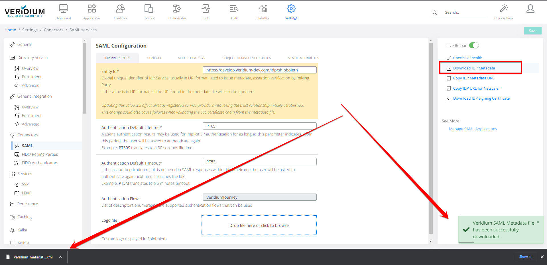Click the Entity Id input field
The width and height of the screenshot is (547, 265).
[x=259, y=70]
